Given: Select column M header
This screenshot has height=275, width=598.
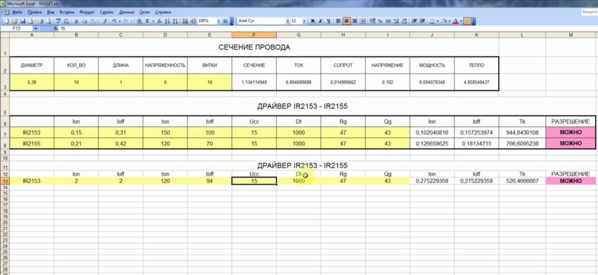Looking at the screenshot, I should pos(570,35).
